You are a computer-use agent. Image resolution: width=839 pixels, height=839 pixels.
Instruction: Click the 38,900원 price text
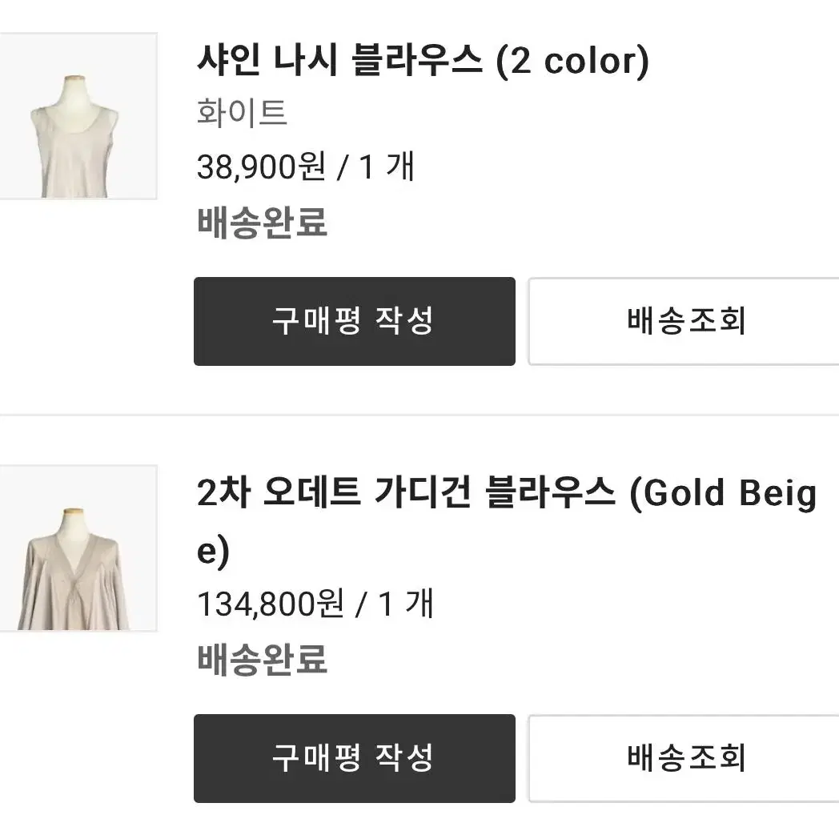click(x=261, y=167)
